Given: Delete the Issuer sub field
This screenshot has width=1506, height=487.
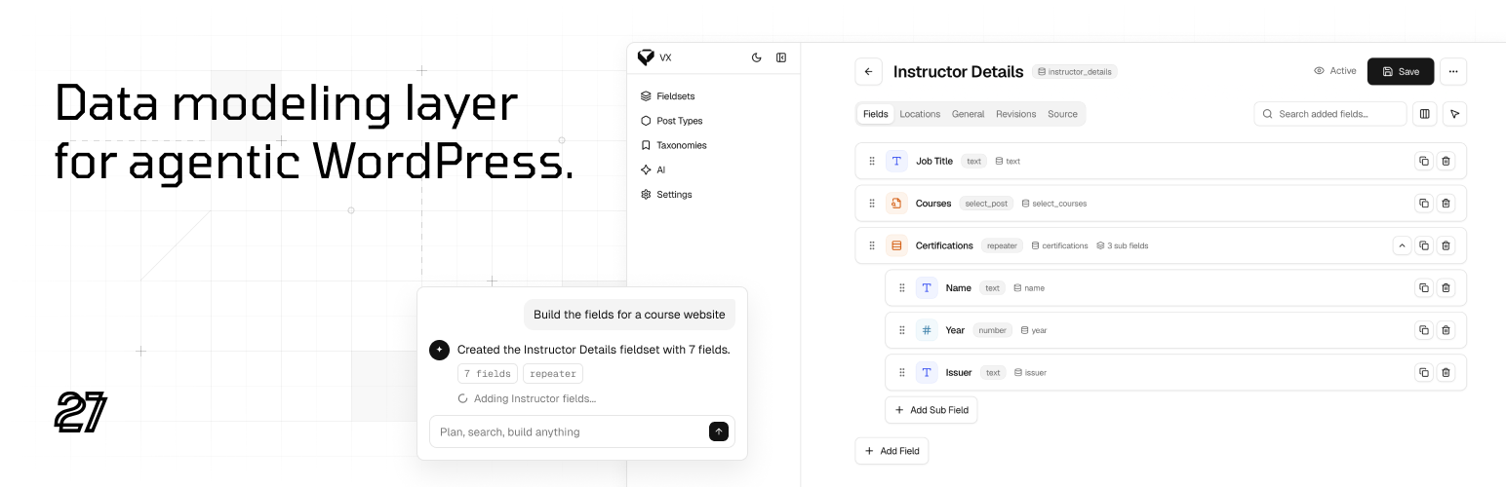Looking at the screenshot, I should click(x=1446, y=372).
